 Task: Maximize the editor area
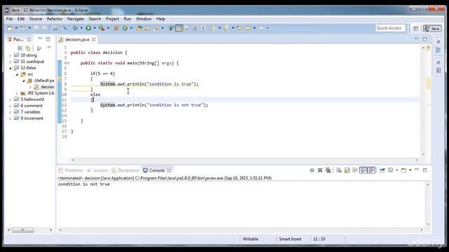tap(424, 39)
